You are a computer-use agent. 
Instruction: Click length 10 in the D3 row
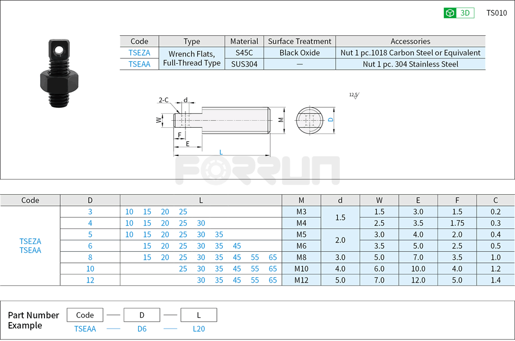point(129,212)
